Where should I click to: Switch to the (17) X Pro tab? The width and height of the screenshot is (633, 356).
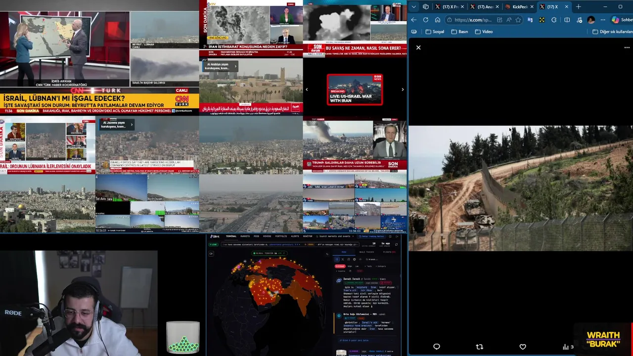click(449, 7)
